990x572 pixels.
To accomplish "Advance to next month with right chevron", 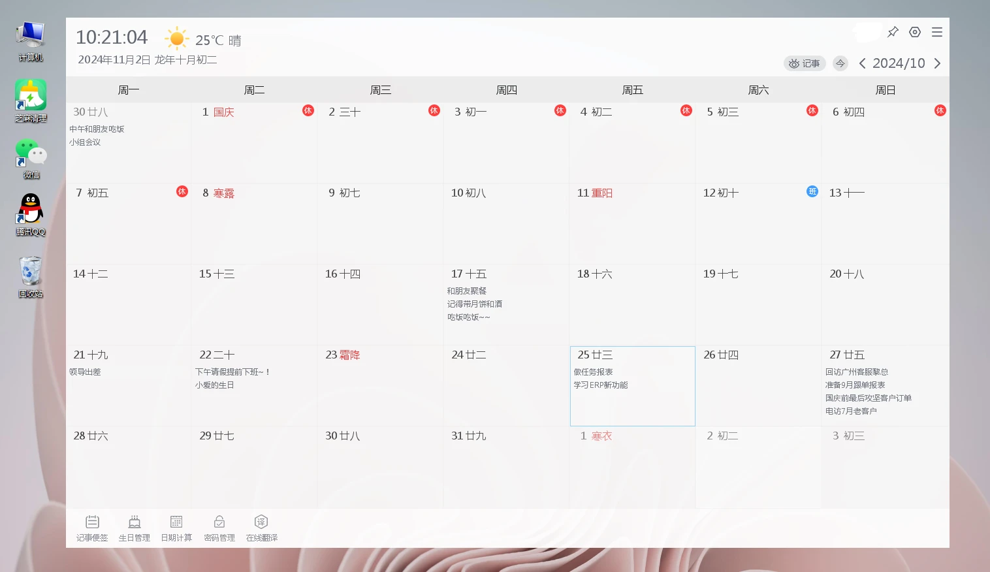I will tap(937, 63).
